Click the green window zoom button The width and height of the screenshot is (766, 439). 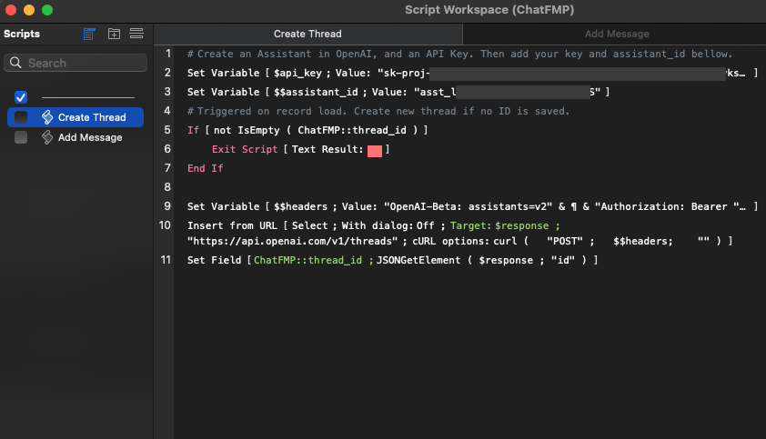[47, 10]
